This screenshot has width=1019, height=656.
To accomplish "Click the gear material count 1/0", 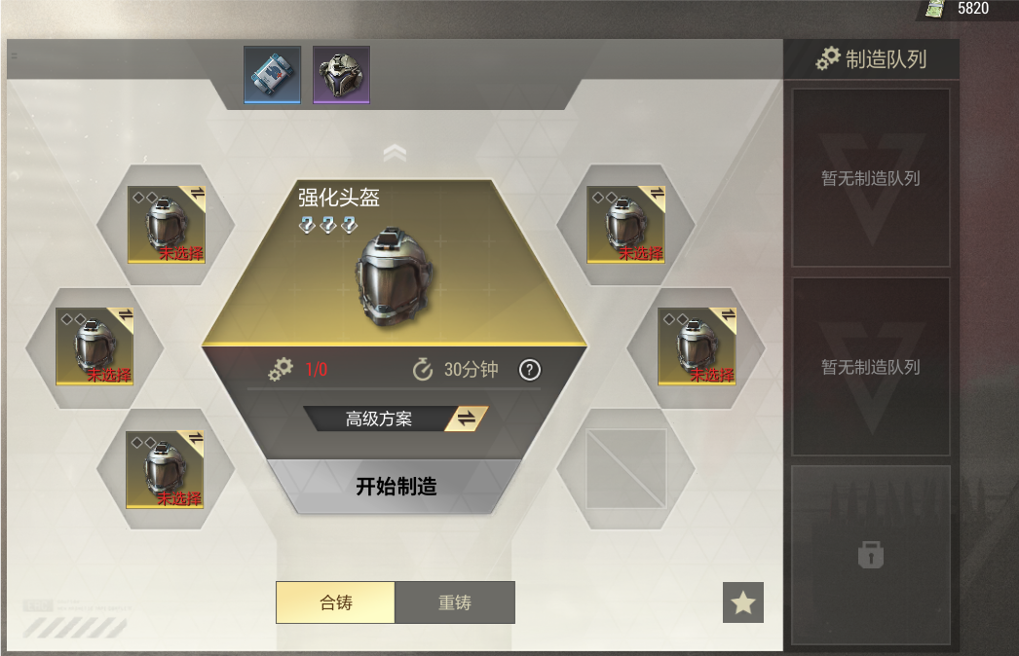I will pyautogui.click(x=316, y=370).
